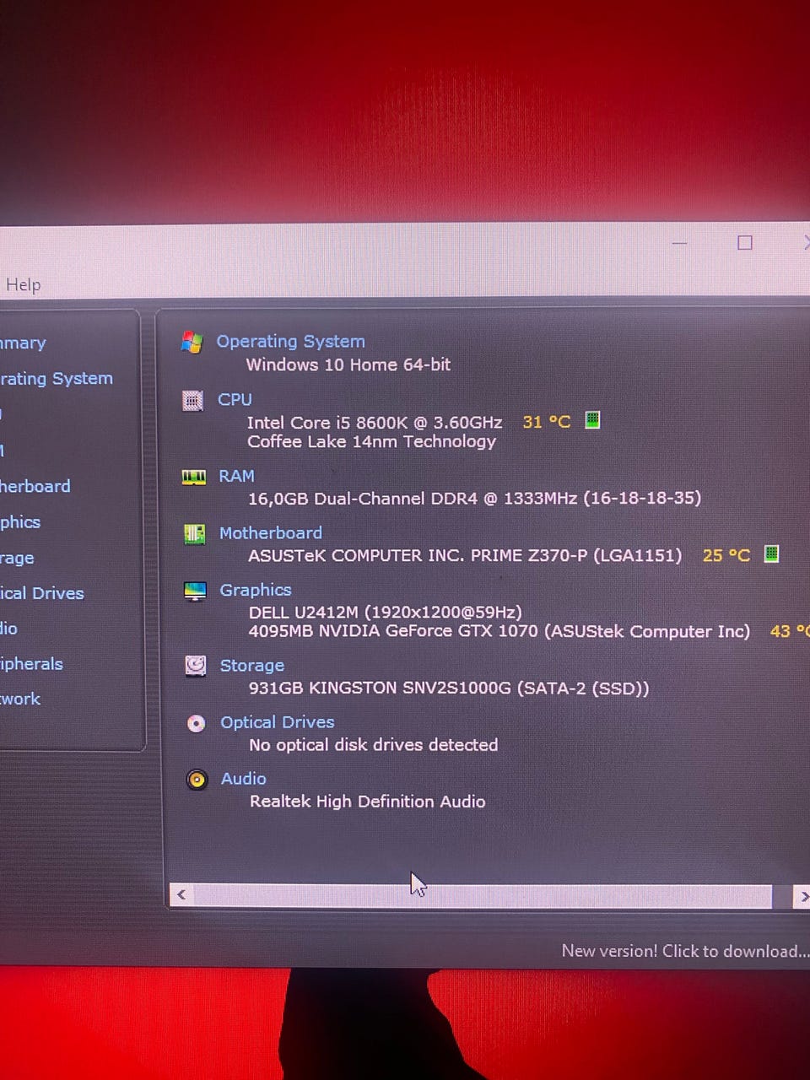Click the Coffee Lake 14nm Technology text

[371, 441]
